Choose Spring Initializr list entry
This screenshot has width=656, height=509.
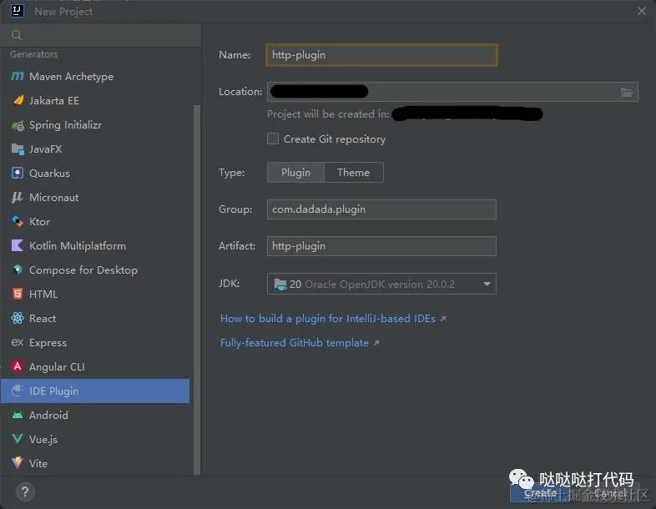[95, 125]
